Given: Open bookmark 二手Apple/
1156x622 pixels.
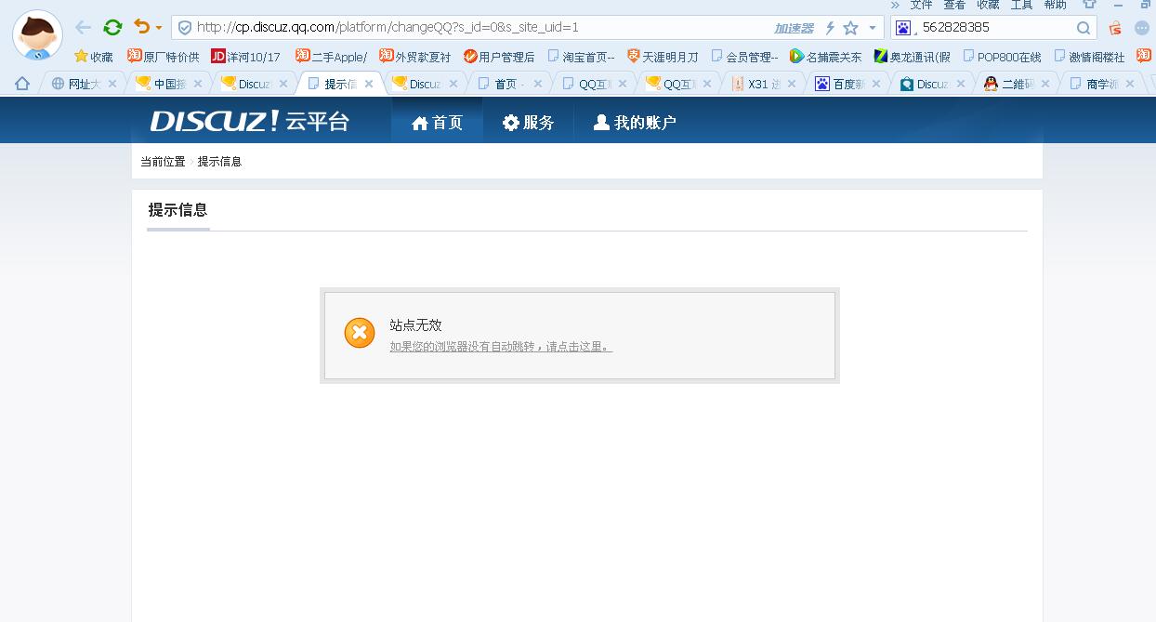Looking at the screenshot, I should pyautogui.click(x=331, y=57).
